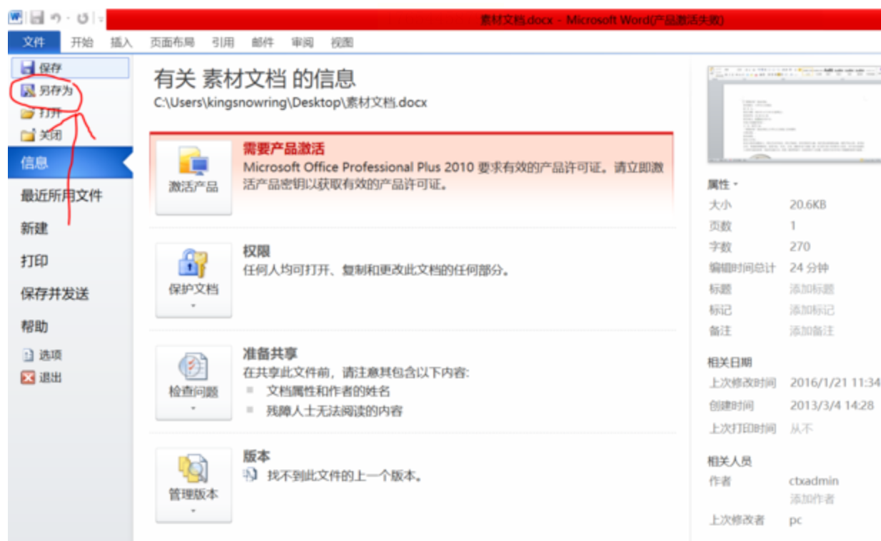Click 打开 in the backstage menu
The height and width of the screenshot is (541, 881).
click(x=41, y=113)
